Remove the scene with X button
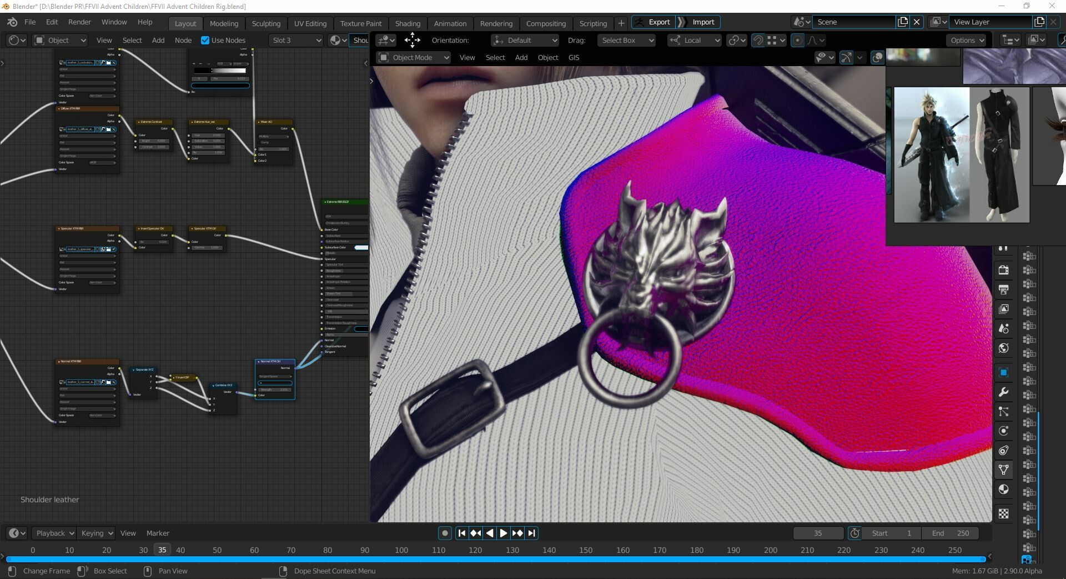This screenshot has width=1066, height=579. (x=917, y=22)
